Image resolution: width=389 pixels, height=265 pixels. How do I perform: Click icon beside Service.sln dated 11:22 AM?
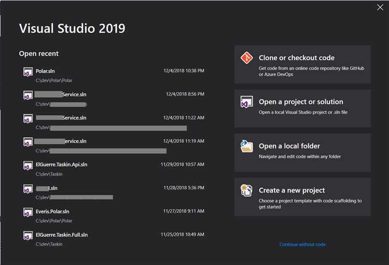28,119
